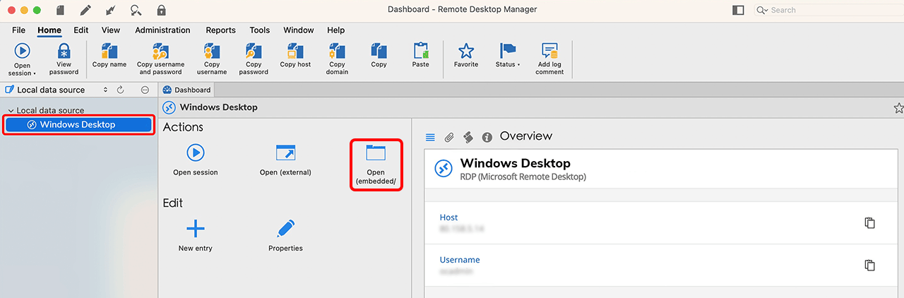Show the information icon tab in Overview
Viewport: 904px width, 298px height.
click(x=487, y=137)
